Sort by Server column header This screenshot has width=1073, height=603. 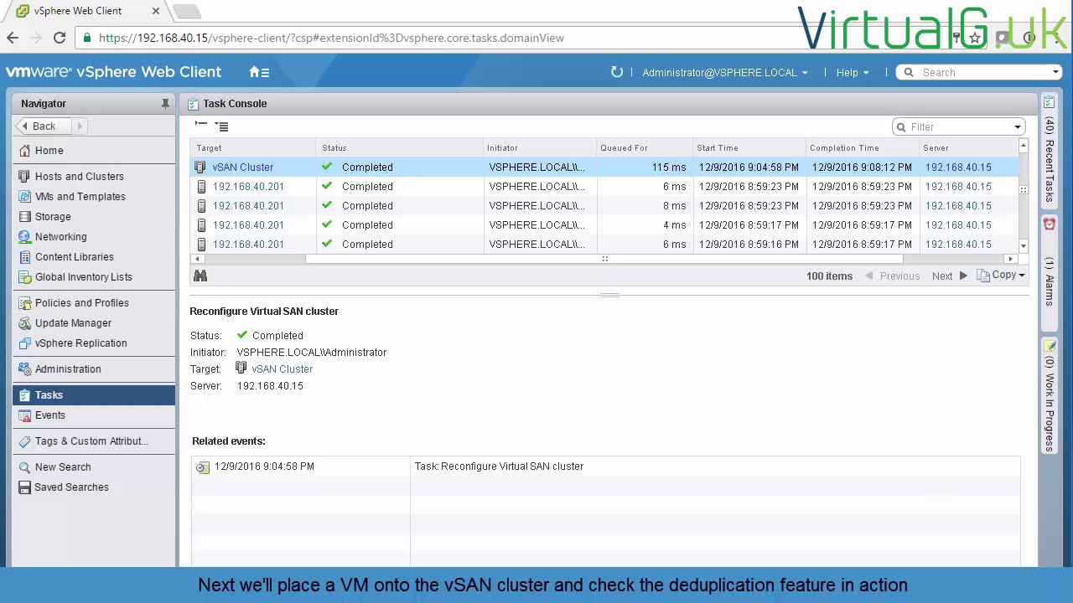coord(968,148)
